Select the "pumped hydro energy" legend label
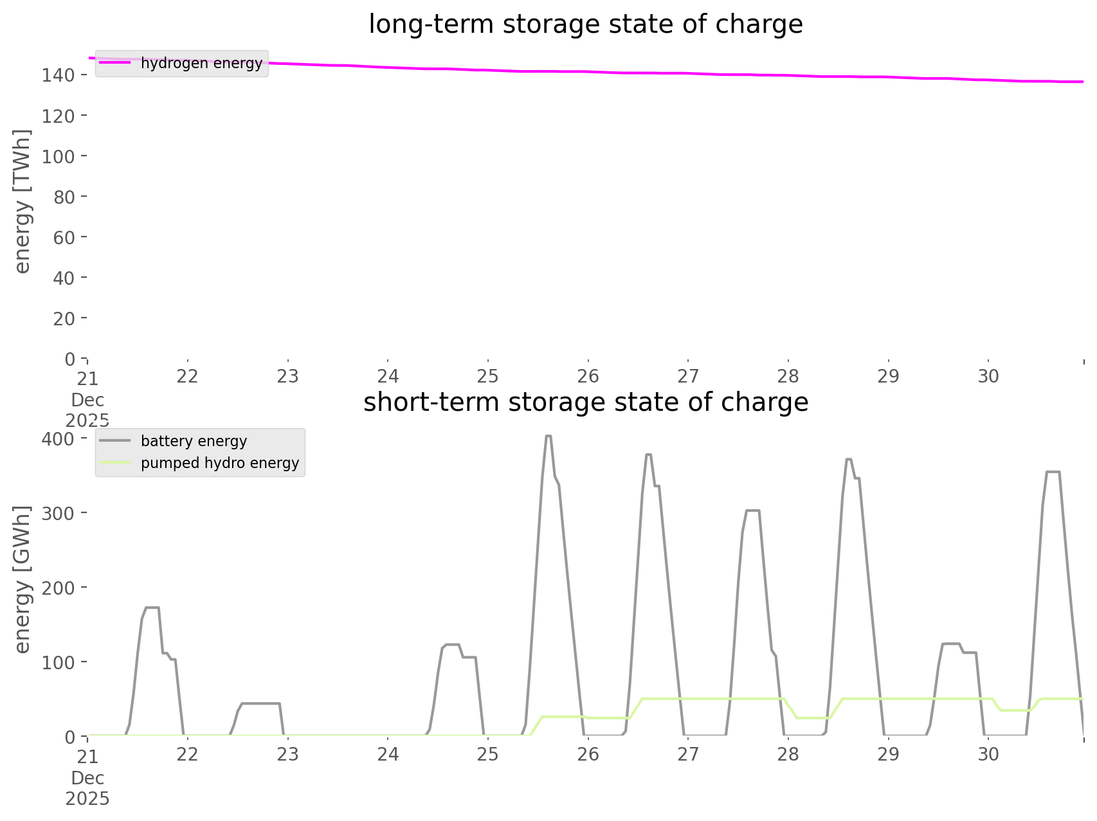Viewport: 1097px width, 821px height. click(220, 463)
